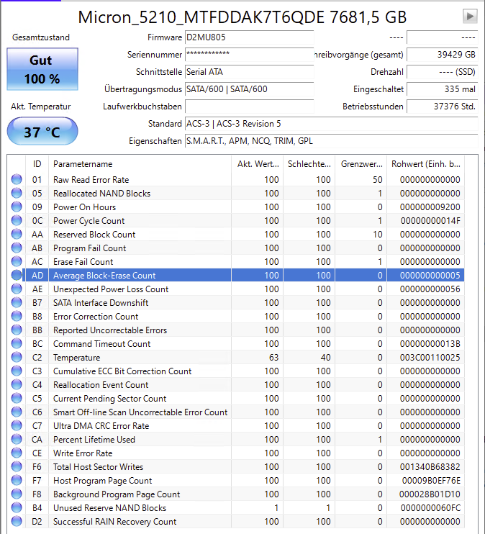Click status icon of Ultra DMA CRC Error Rate
The image size is (485, 534).
pyautogui.click(x=17, y=426)
